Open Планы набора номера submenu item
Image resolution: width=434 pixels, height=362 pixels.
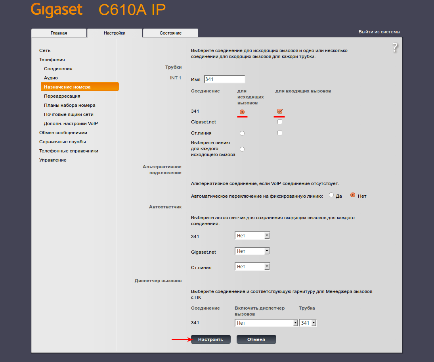[69, 105]
